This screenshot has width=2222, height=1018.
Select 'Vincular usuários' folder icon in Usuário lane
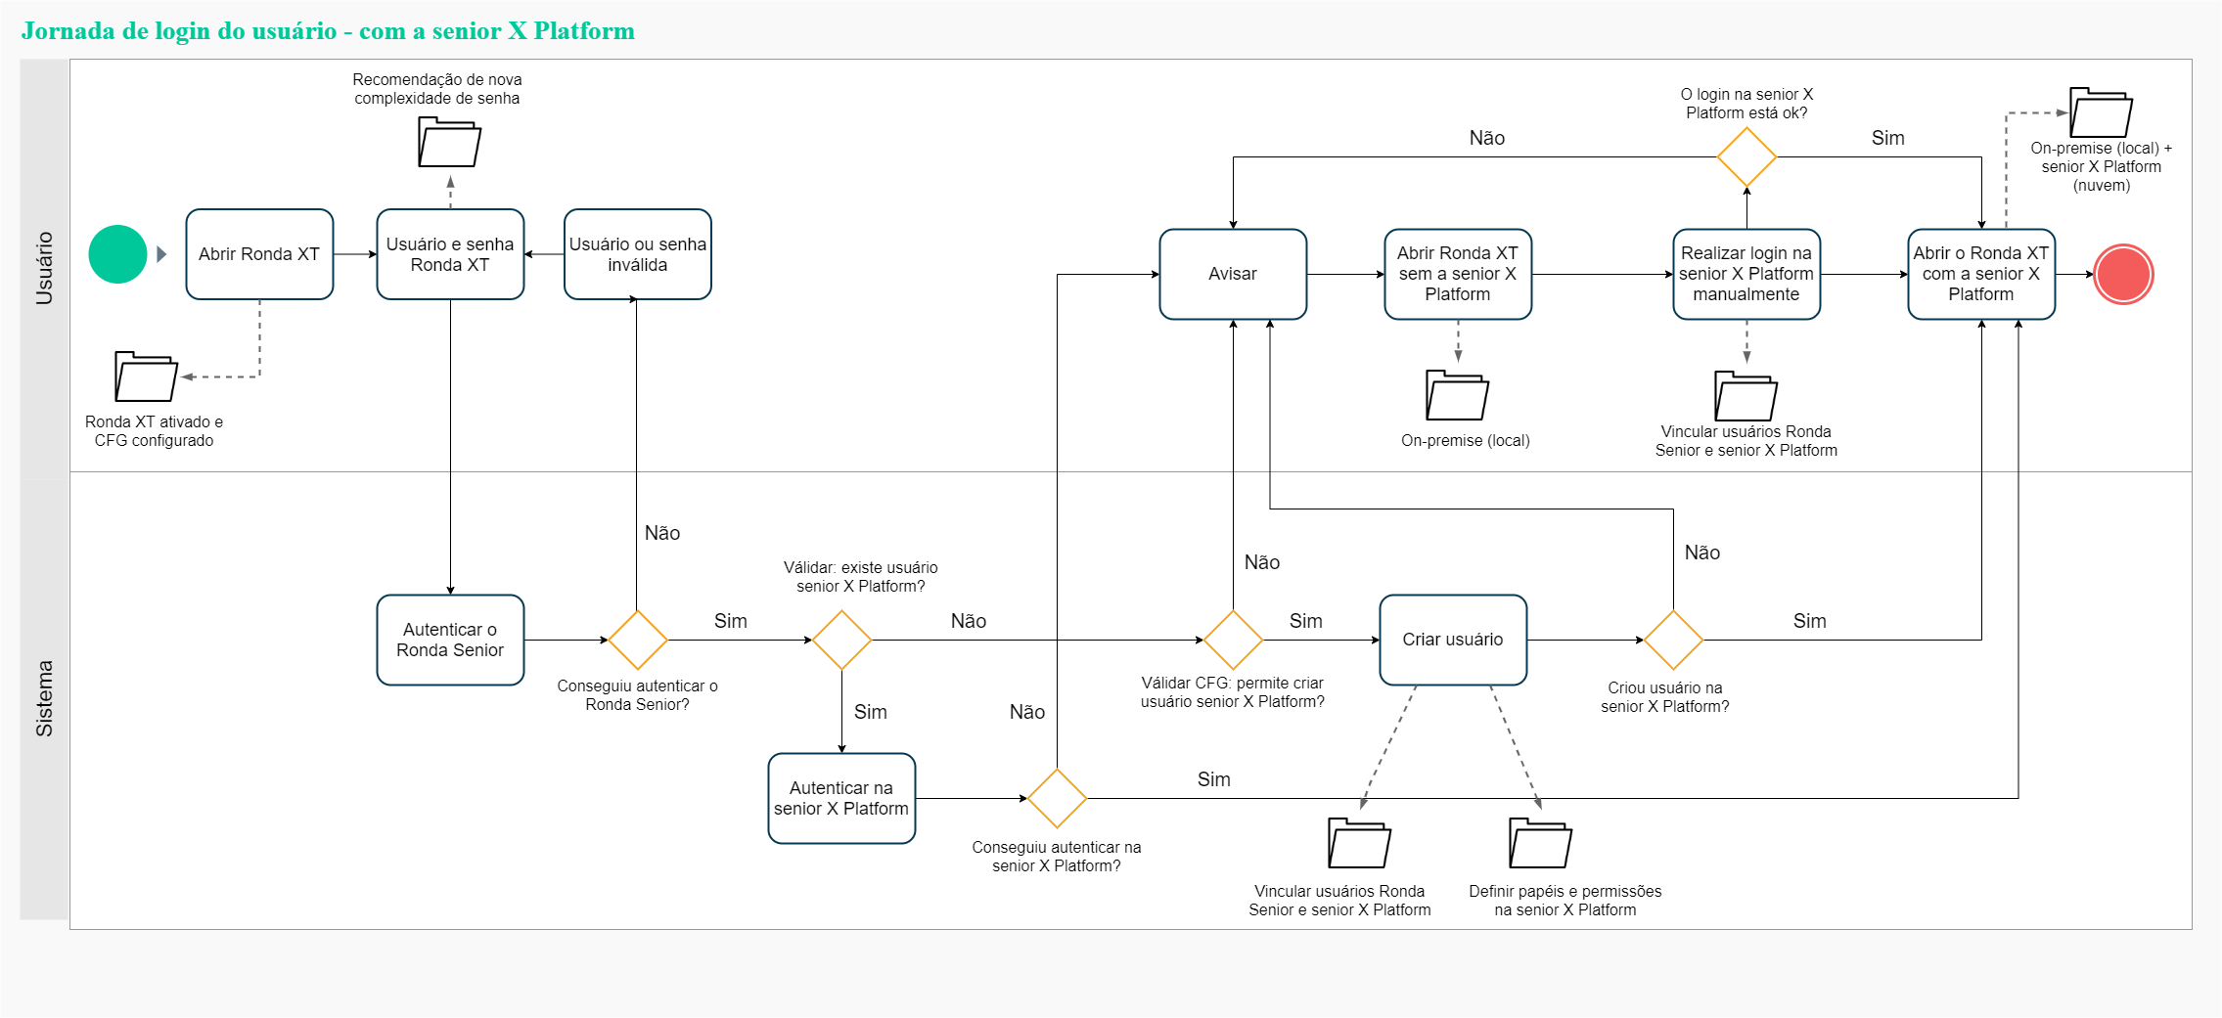click(x=1746, y=396)
